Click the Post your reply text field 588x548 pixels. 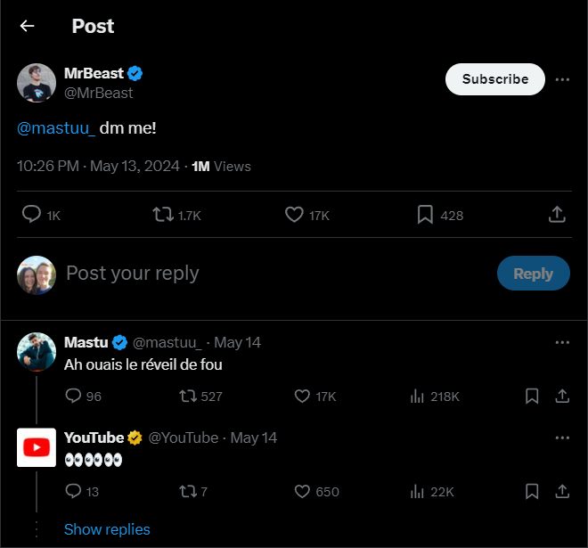tap(267, 274)
